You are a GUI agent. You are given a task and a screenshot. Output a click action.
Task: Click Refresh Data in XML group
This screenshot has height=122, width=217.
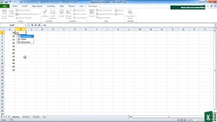[x=103, y=18]
